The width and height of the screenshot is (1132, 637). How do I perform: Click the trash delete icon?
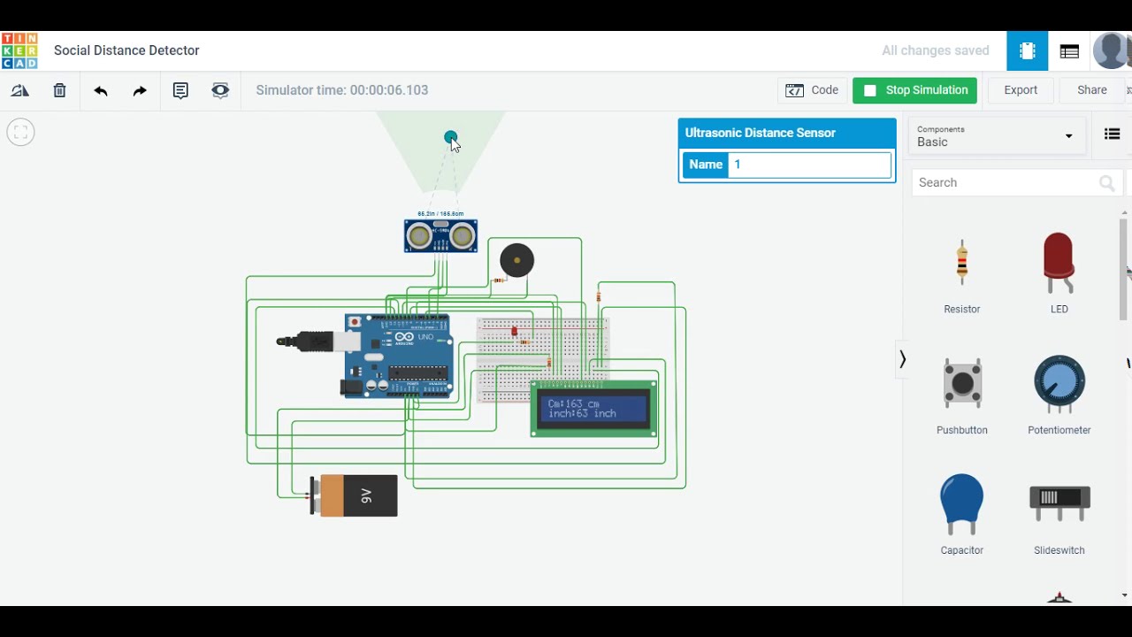pyautogui.click(x=59, y=90)
